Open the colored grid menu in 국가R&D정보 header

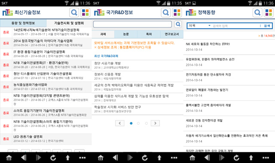(177, 12)
